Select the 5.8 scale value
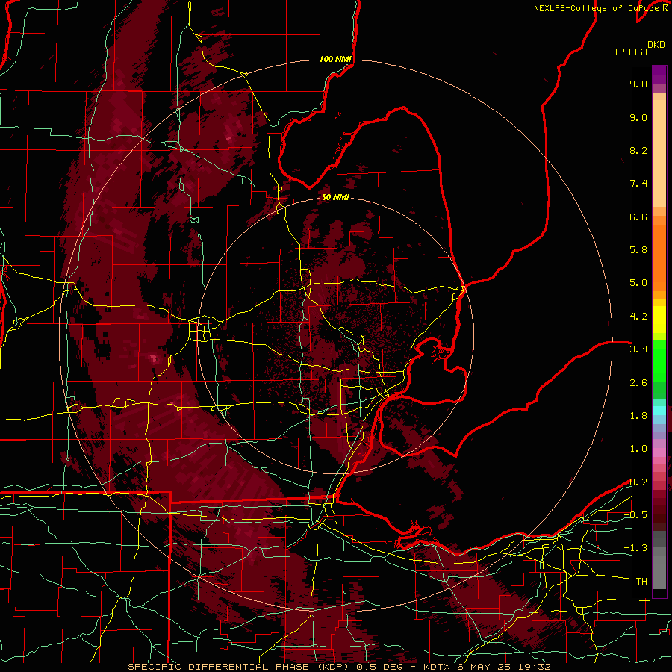The height and width of the screenshot is (672, 672). pos(638,250)
